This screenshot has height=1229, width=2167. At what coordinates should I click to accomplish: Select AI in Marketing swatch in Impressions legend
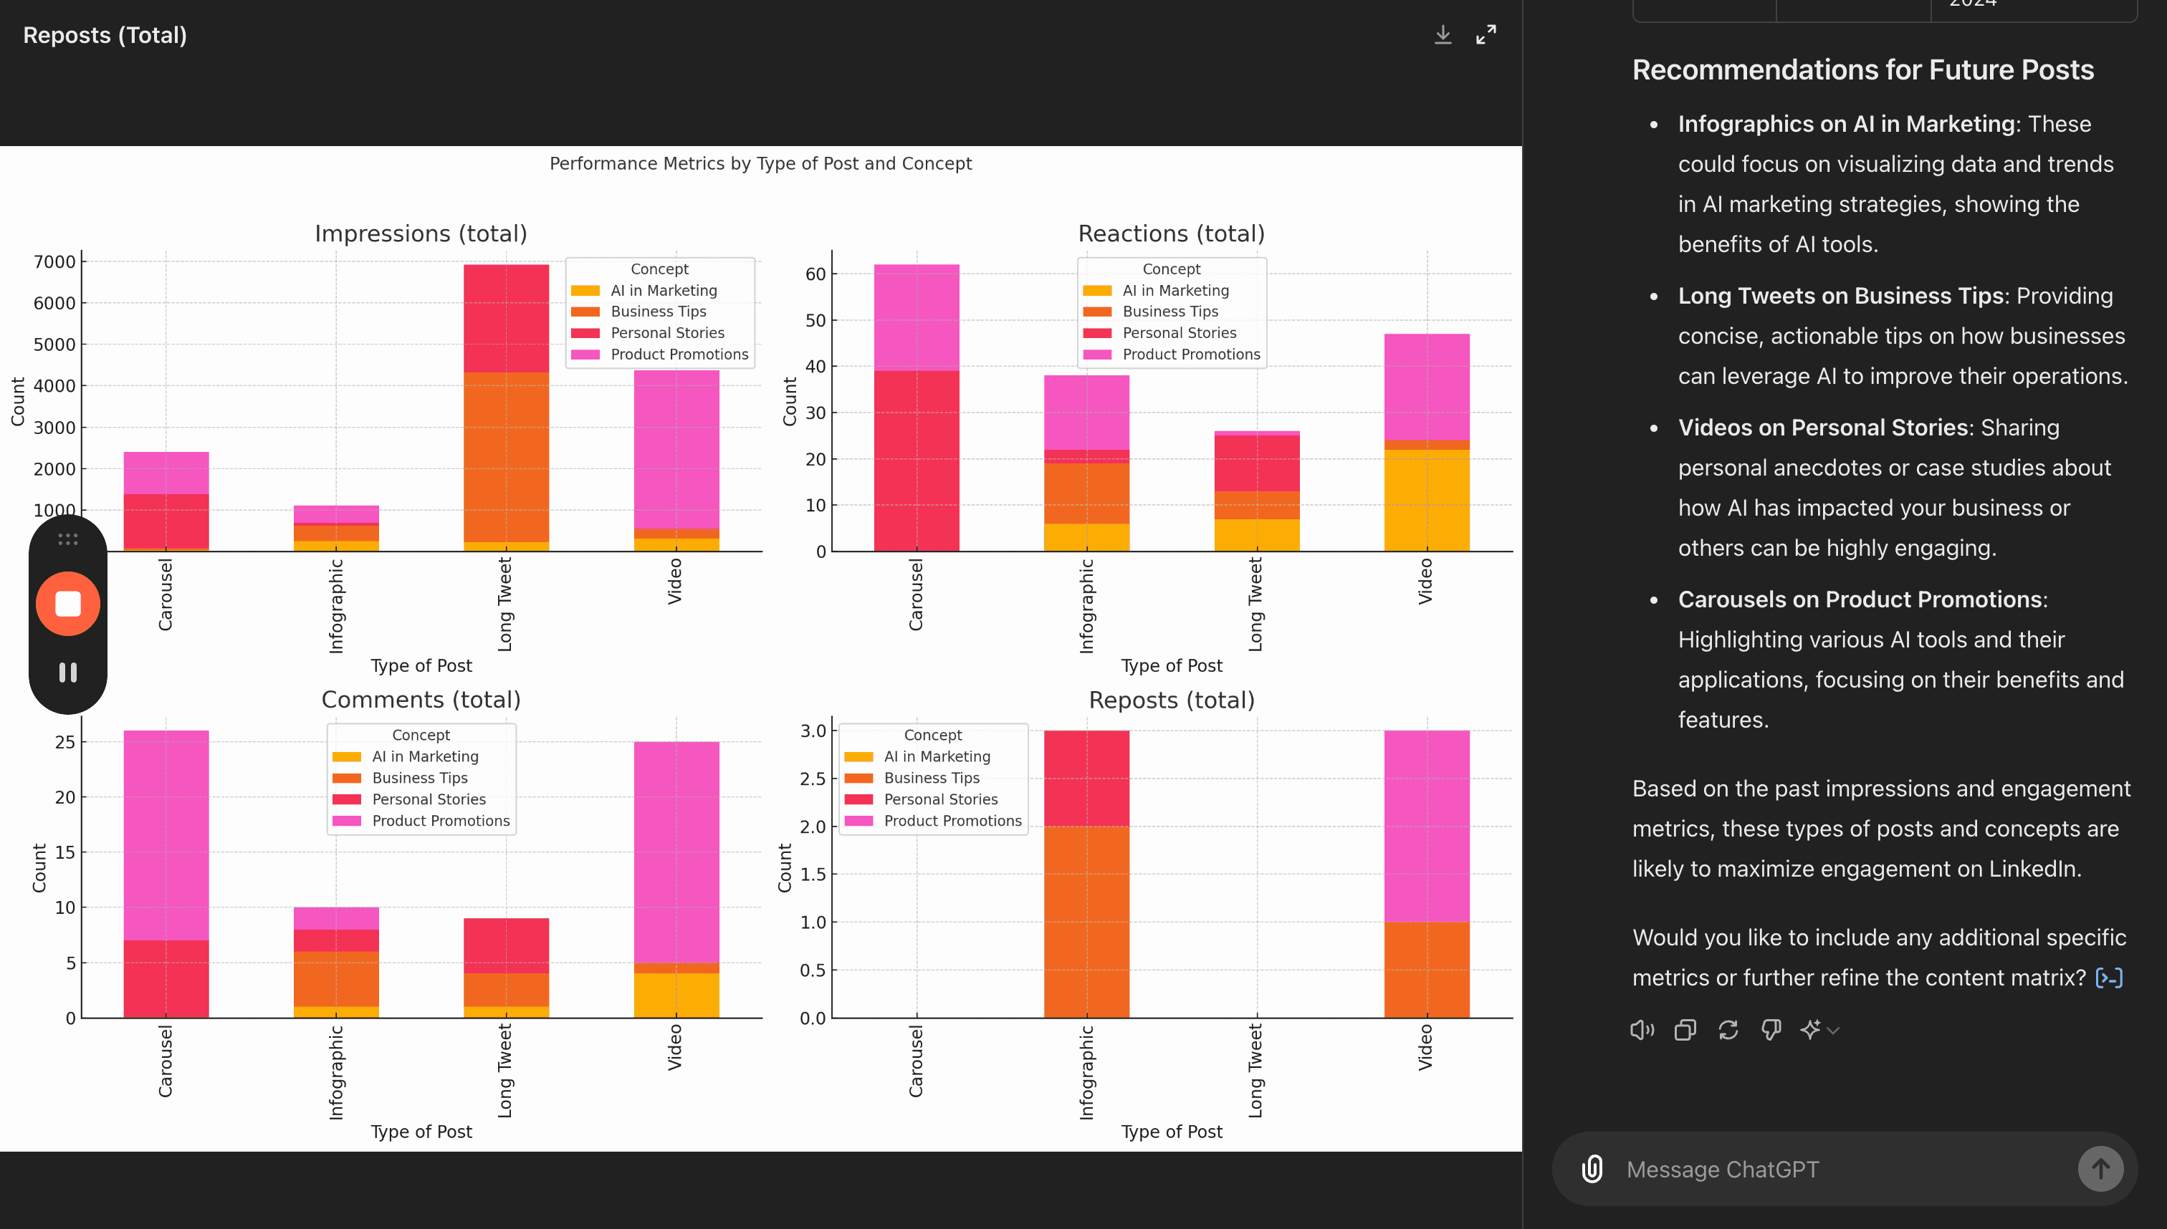tap(585, 290)
